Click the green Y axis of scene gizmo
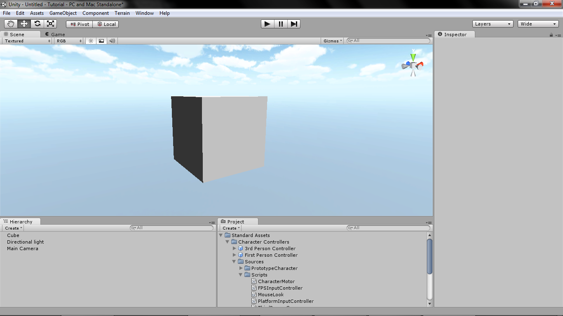 (413, 56)
